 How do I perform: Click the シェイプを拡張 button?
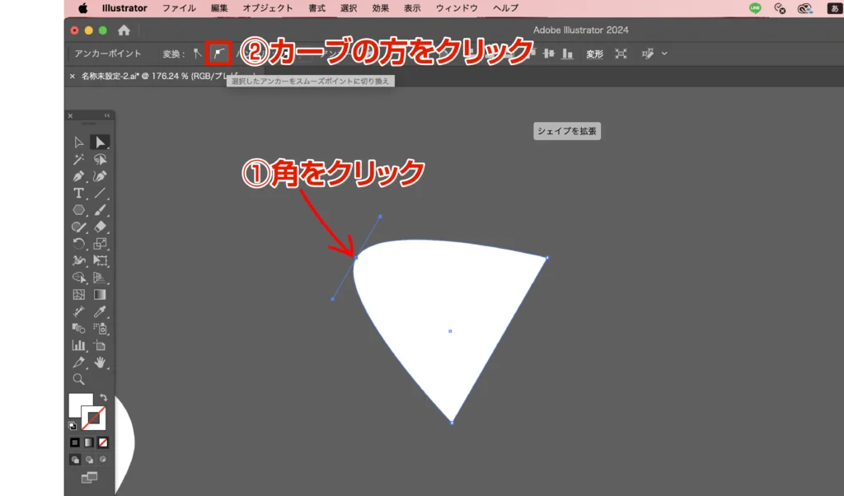567,131
